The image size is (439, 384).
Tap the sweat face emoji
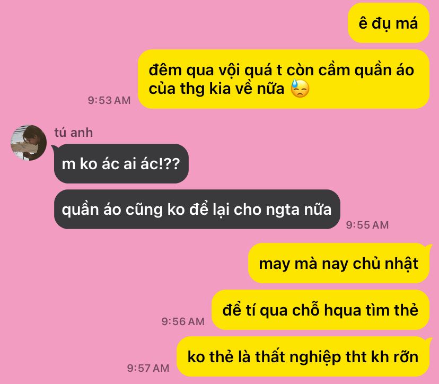point(300,89)
